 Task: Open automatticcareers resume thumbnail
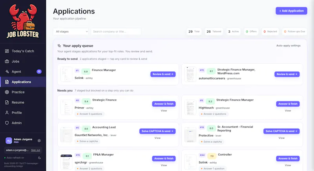tap(190, 74)
